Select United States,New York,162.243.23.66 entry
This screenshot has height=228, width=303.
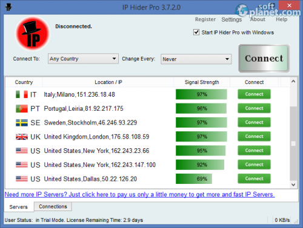(x=96, y=151)
